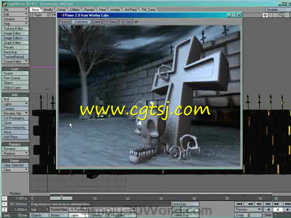Click the Delete Key button
291x218 pixels.
coord(185,215)
